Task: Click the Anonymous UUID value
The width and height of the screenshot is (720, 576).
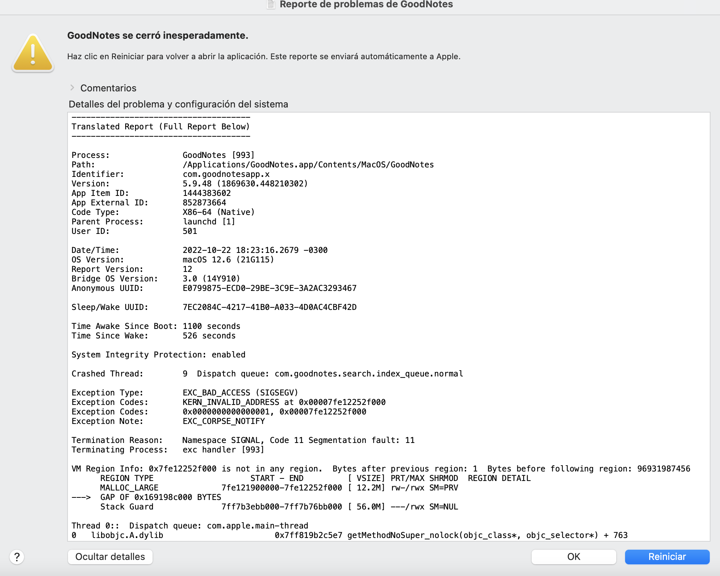Action: [x=269, y=288]
